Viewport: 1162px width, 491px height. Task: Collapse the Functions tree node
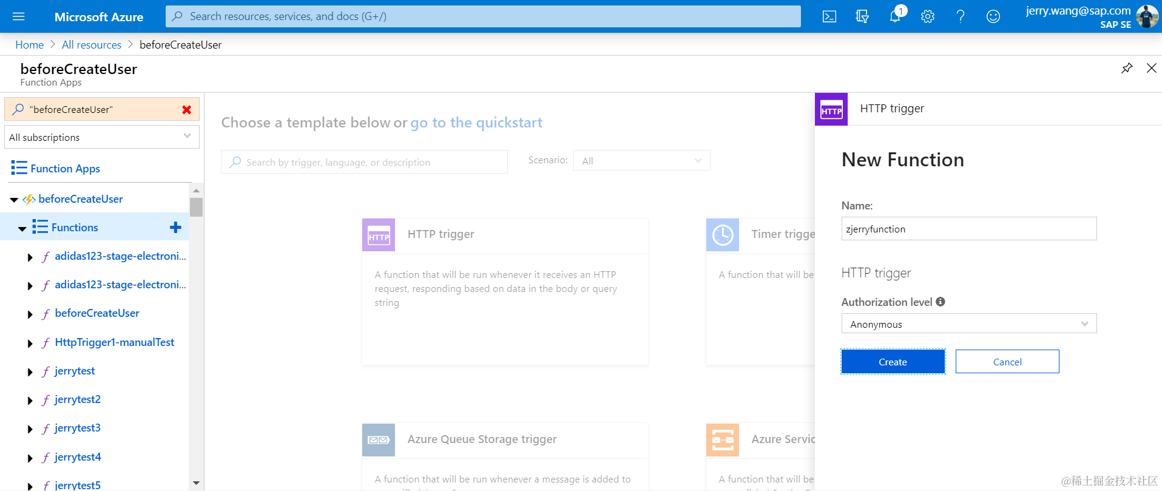click(x=22, y=228)
